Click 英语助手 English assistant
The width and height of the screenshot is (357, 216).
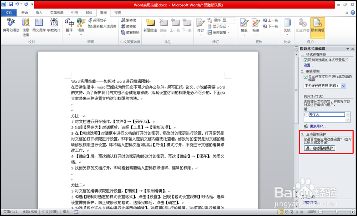pyautogui.click(x=97, y=20)
